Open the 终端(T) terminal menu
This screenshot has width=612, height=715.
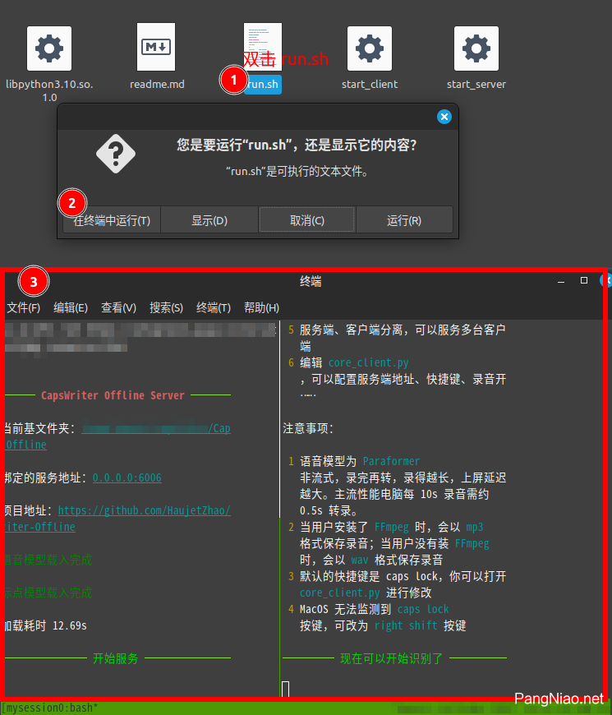coord(214,308)
